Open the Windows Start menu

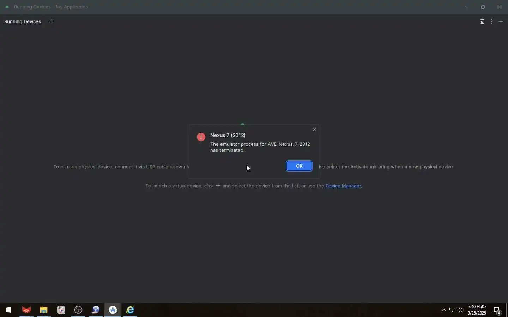[x=8, y=310]
